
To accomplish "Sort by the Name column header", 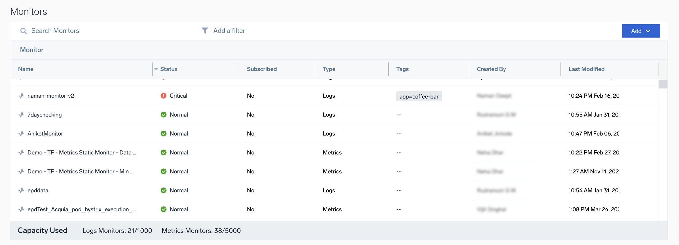I will 26,69.
